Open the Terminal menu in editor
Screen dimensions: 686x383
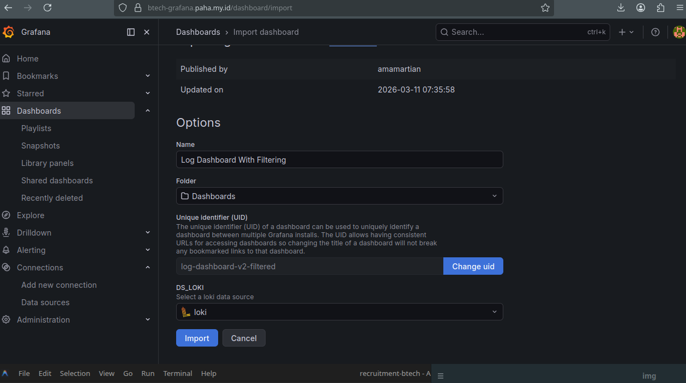pos(178,373)
